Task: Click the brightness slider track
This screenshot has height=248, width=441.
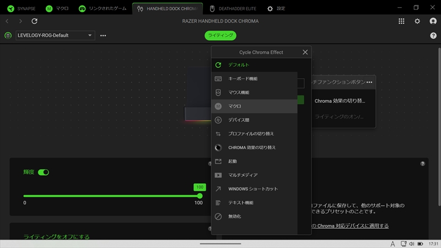Action: 110,196
